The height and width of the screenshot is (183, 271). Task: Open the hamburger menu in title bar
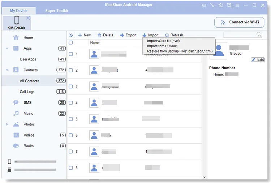tap(237, 5)
